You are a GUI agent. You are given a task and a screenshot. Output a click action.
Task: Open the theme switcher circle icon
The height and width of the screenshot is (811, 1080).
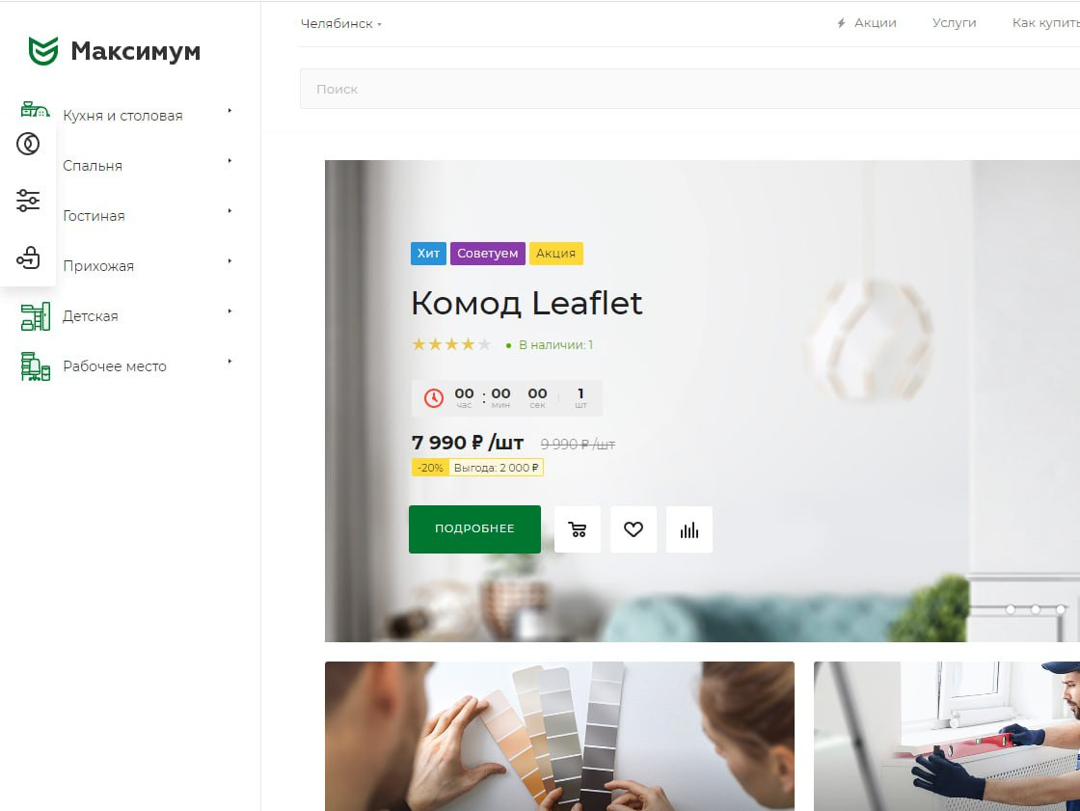point(28,144)
